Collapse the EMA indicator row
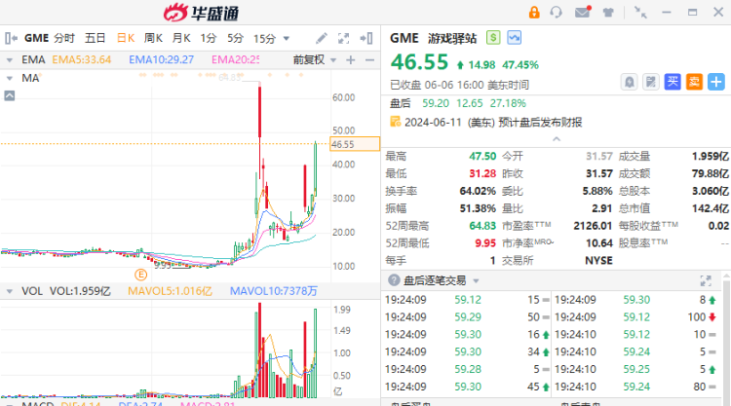 pyautogui.click(x=10, y=60)
